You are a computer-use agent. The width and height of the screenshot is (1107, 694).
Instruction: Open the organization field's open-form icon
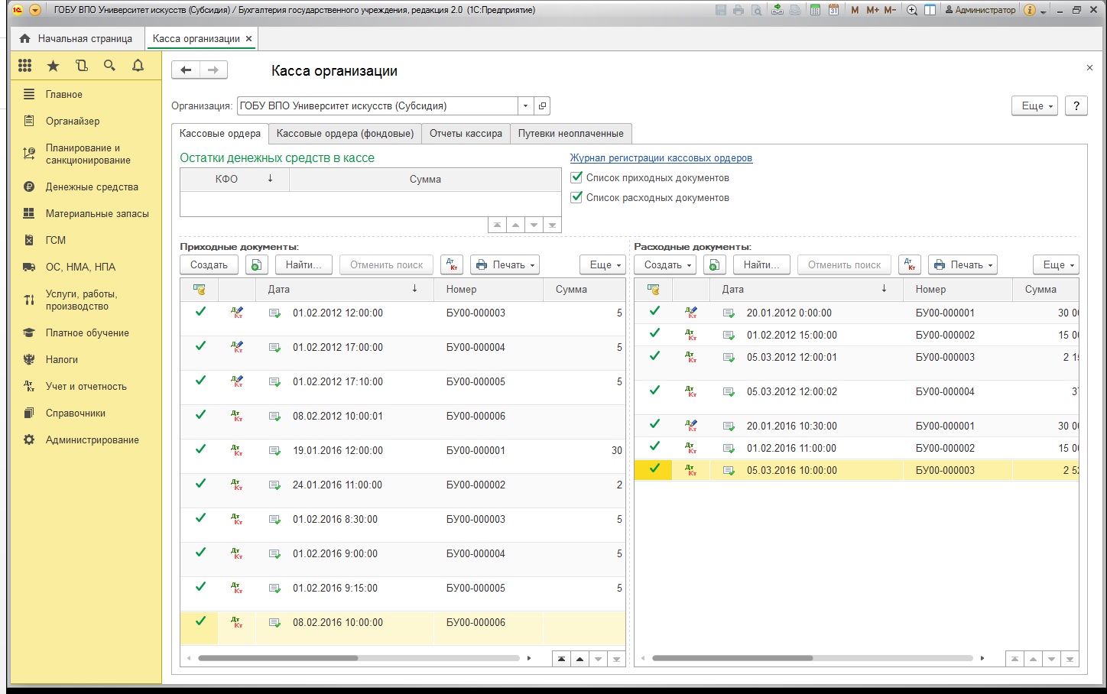542,106
